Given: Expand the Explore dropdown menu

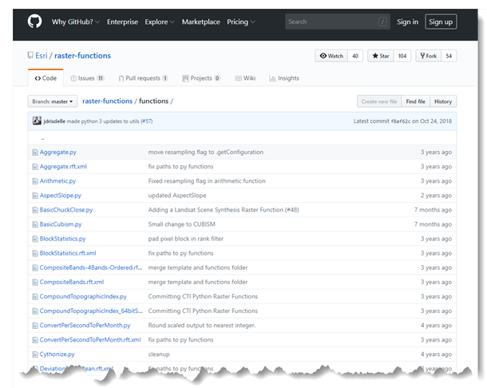Looking at the screenshot, I should point(160,22).
